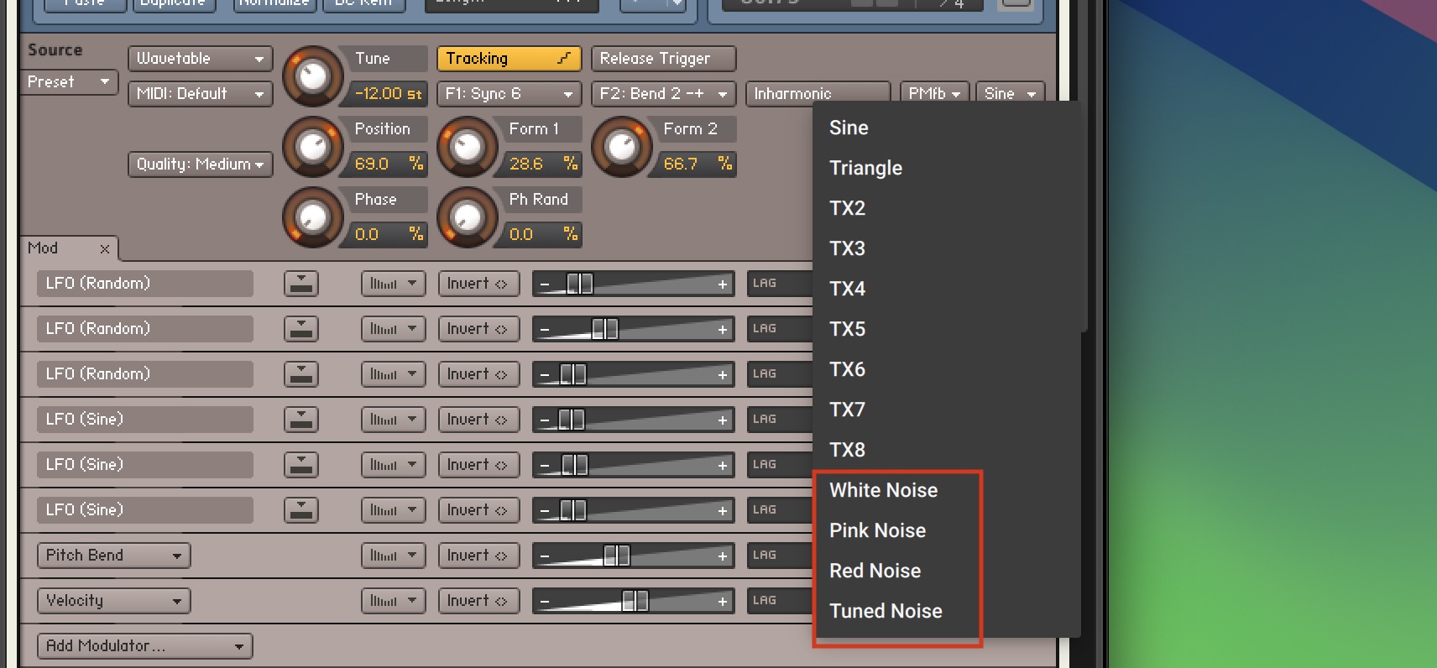Click the LAG field in Velocity row
Image resolution: width=1437 pixels, height=668 pixels.
pos(779,601)
